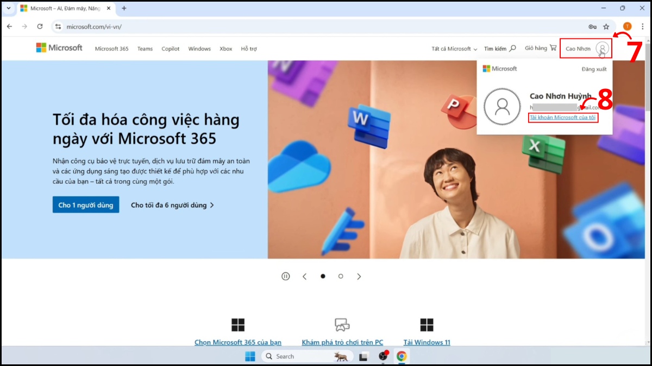Screen dimensions: 652x366
Task: Open Tài khoản Microsoft của tôi link
Action: click(563, 117)
